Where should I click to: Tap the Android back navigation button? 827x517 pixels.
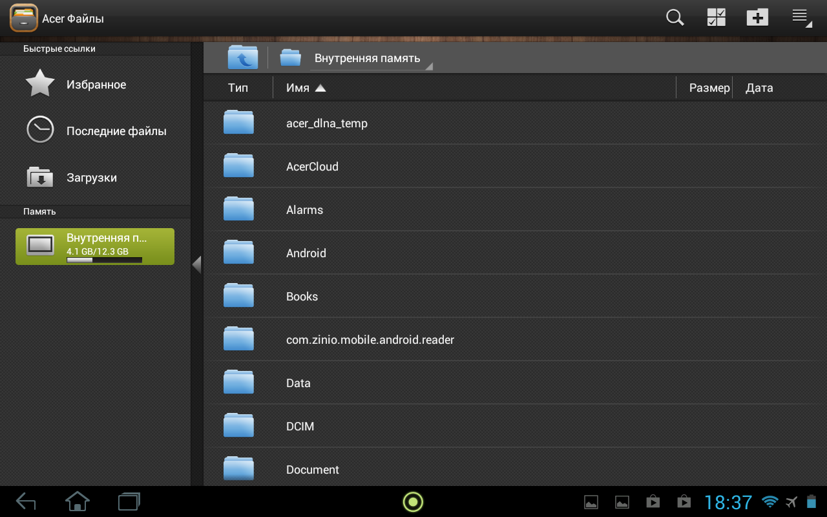(x=26, y=501)
